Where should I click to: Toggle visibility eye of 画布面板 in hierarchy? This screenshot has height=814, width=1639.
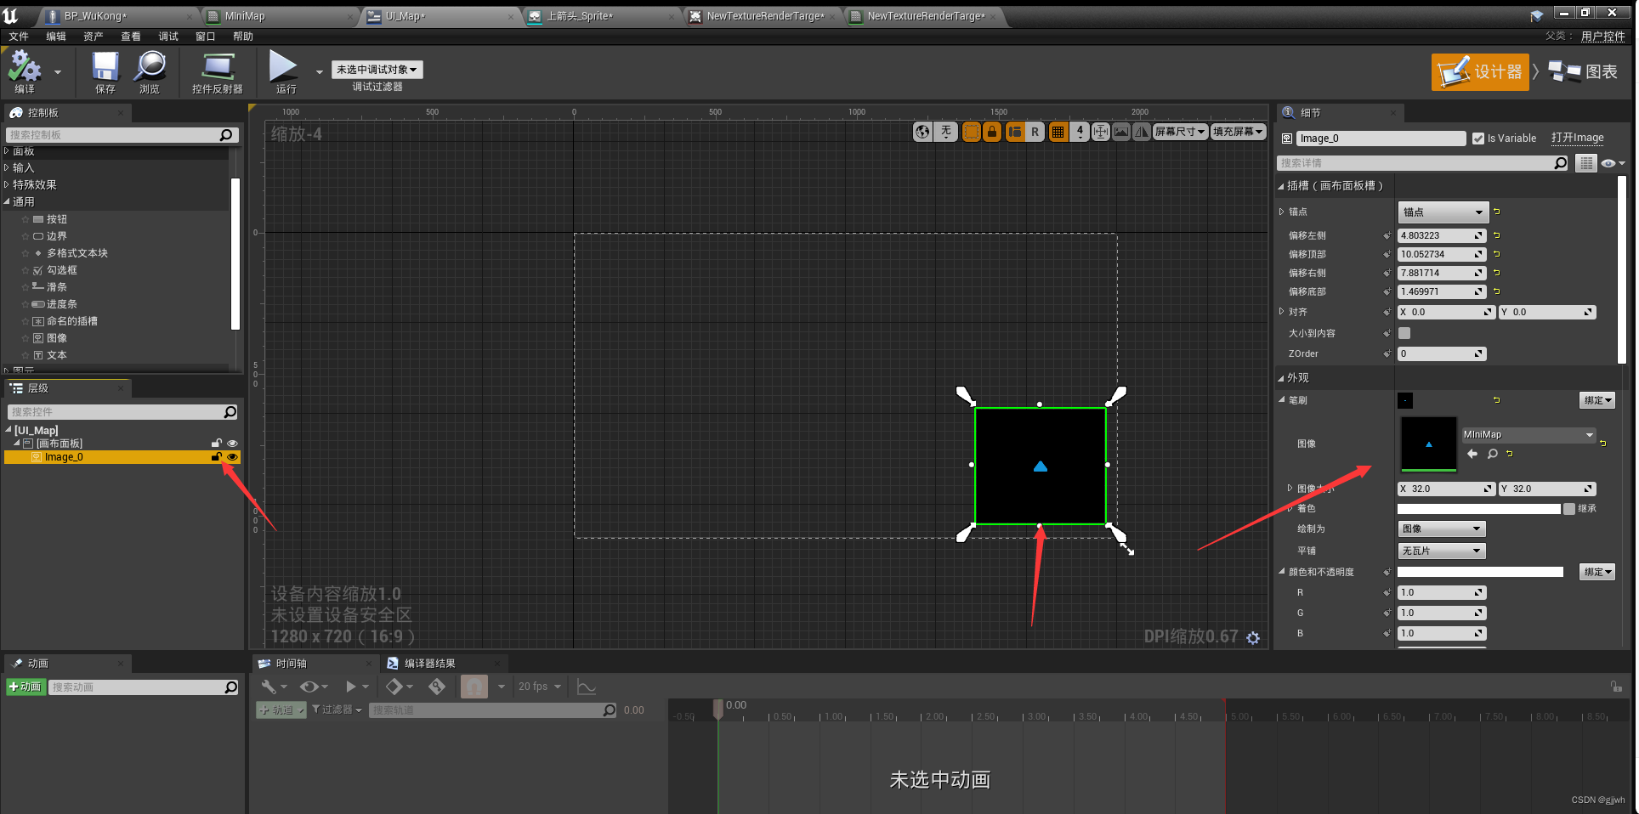(232, 444)
